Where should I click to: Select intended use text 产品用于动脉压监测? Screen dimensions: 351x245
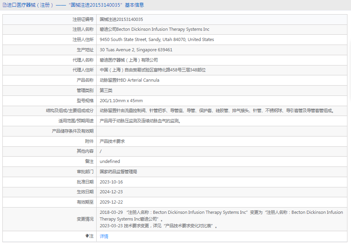tap(140, 121)
